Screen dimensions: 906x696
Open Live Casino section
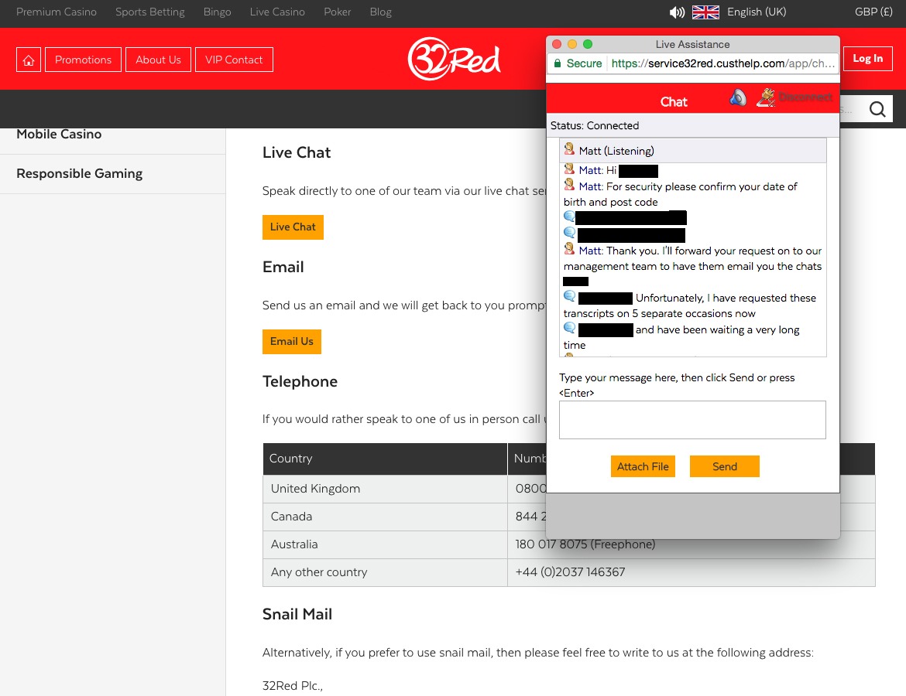click(277, 12)
